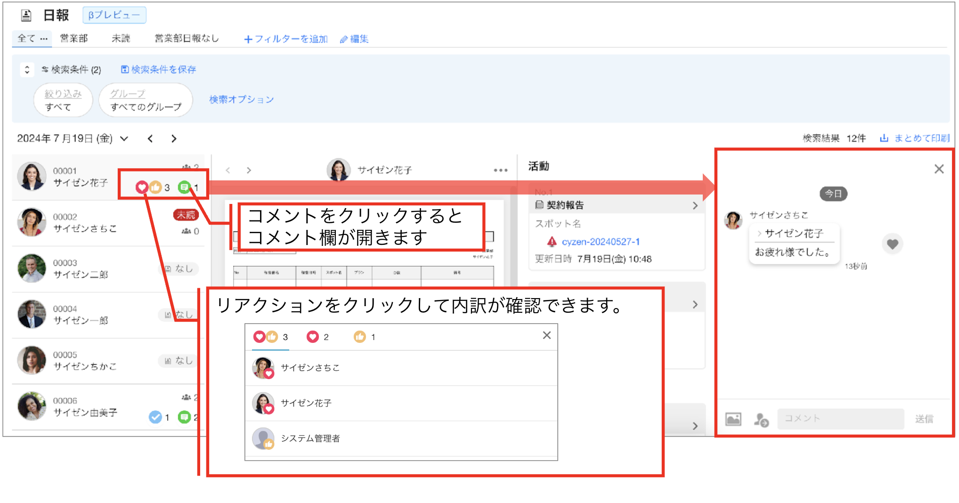Open the 絞り込み すべて filter dropdown

tap(63, 100)
